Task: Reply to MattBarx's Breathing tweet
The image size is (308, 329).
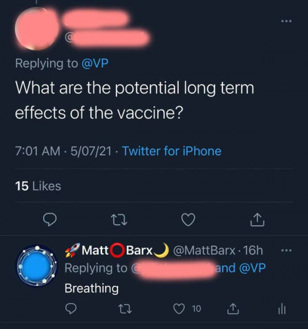Action: point(71,310)
